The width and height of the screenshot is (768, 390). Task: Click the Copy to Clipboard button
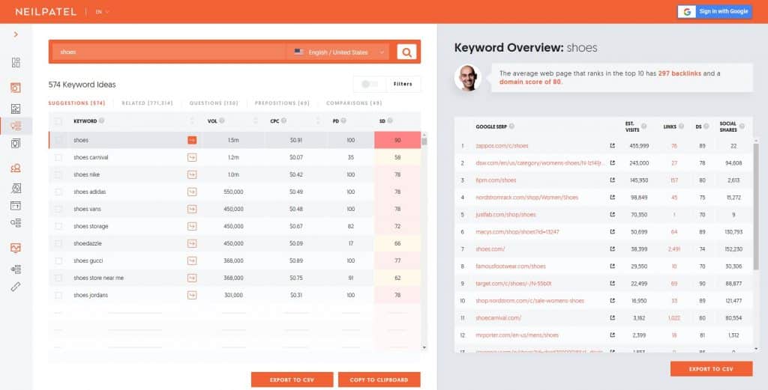379,380
